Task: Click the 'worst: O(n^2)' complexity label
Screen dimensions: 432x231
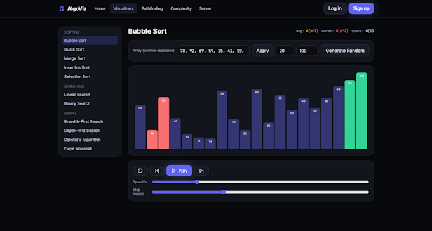Action: (x=335, y=31)
